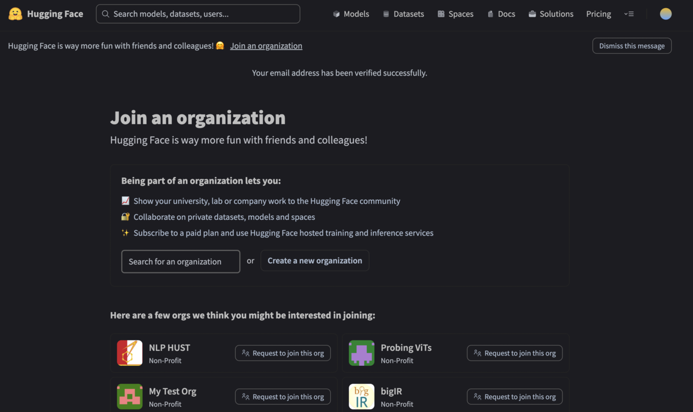Open the Solutions menu

point(551,14)
